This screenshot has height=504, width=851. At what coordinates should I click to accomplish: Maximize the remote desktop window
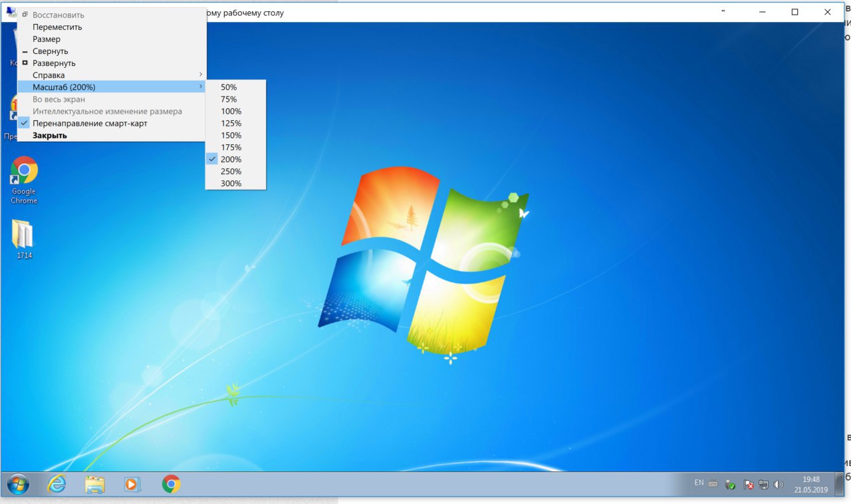click(x=794, y=12)
